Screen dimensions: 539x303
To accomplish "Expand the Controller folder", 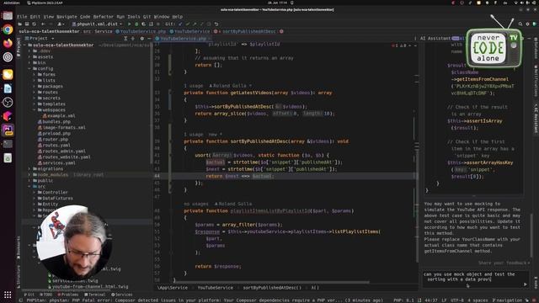I will pos(35,193).
